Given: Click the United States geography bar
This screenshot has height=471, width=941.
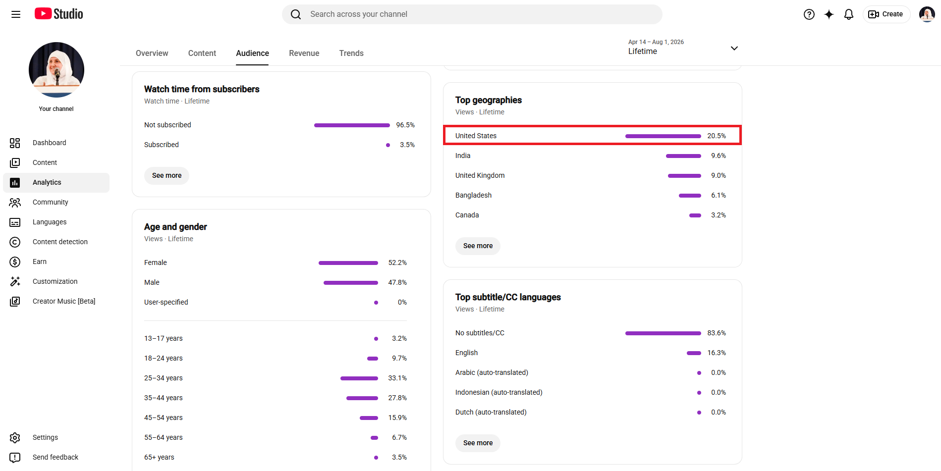Looking at the screenshot, I should (663, 136).
